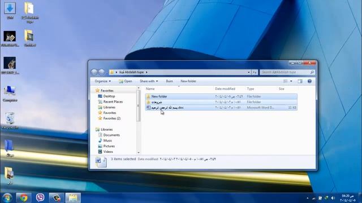Open Favorites (2) in navigation pane
The image size is (362, 203).
pyautogui.click(x=109, y=118)
